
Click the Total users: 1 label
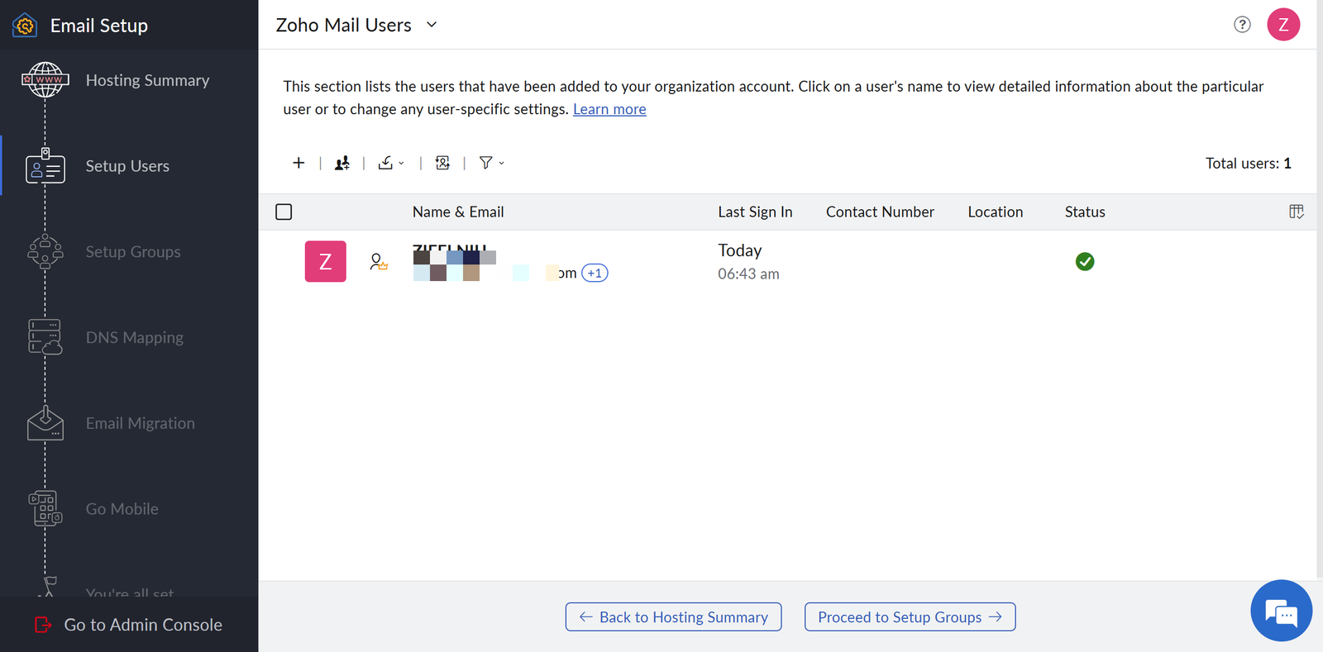tap(1248, 164)
